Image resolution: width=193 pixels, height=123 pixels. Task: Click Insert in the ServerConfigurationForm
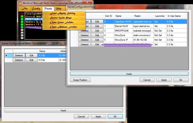(x=129, y=74)
